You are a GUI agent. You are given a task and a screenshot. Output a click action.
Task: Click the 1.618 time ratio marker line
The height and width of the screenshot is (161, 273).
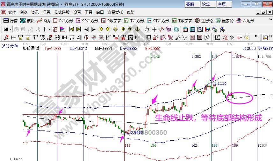point(232,95)
